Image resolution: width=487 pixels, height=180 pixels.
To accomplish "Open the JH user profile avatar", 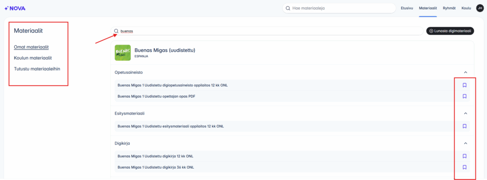I will (x=480, y=9).
